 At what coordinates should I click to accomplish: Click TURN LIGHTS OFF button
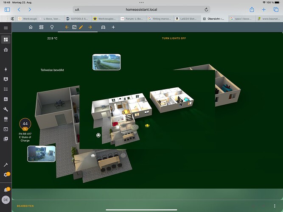174,38
